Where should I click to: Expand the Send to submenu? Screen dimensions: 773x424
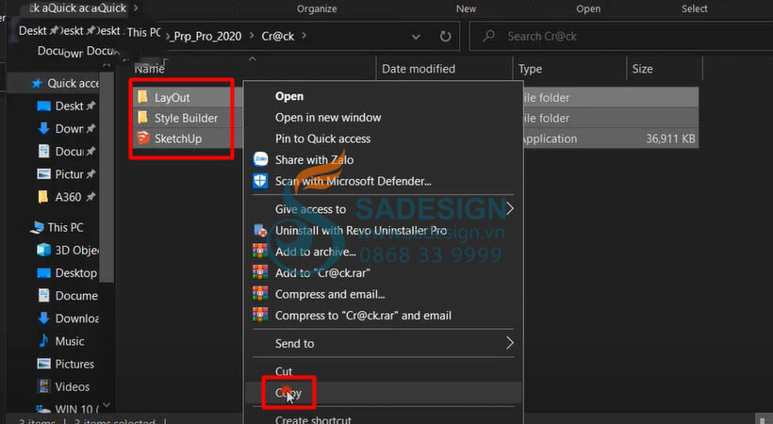(510, 343)
